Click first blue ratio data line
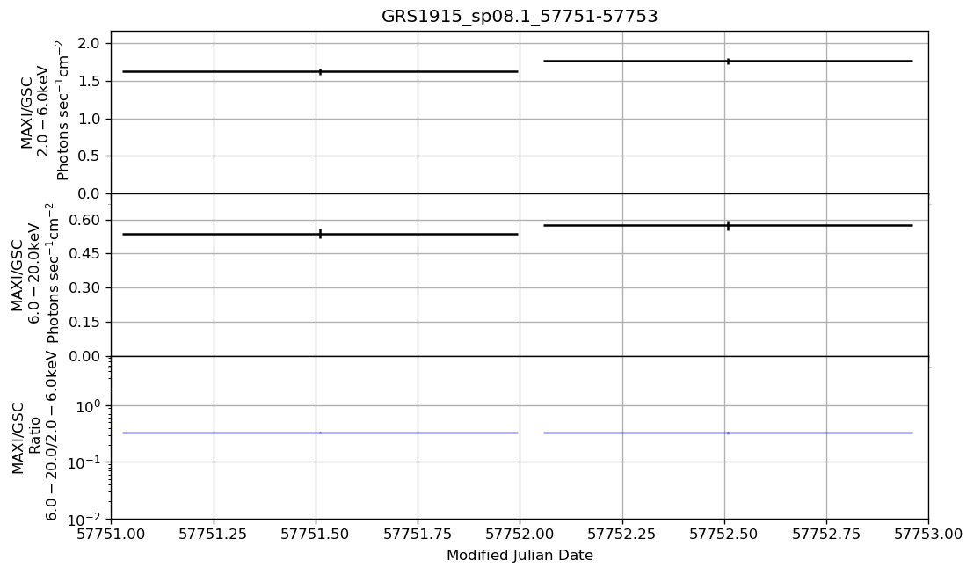The width and height of the screenshot is (974, 575). [320, 433]
